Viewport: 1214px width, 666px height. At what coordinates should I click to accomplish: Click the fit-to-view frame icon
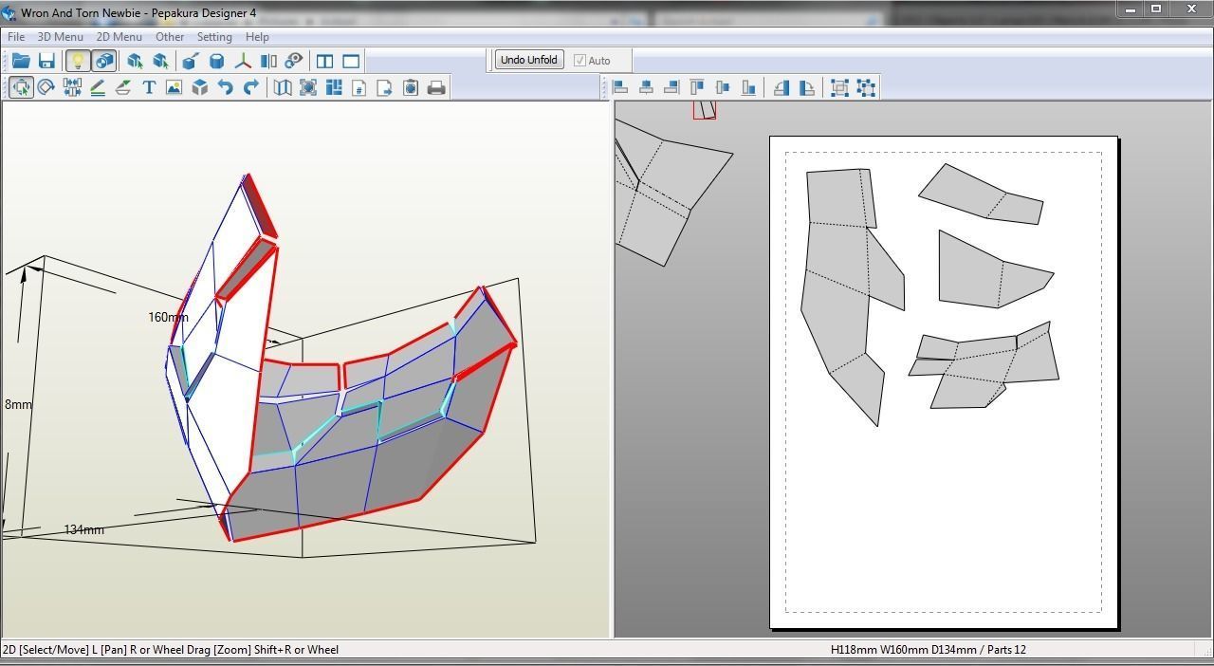(308, 87)
